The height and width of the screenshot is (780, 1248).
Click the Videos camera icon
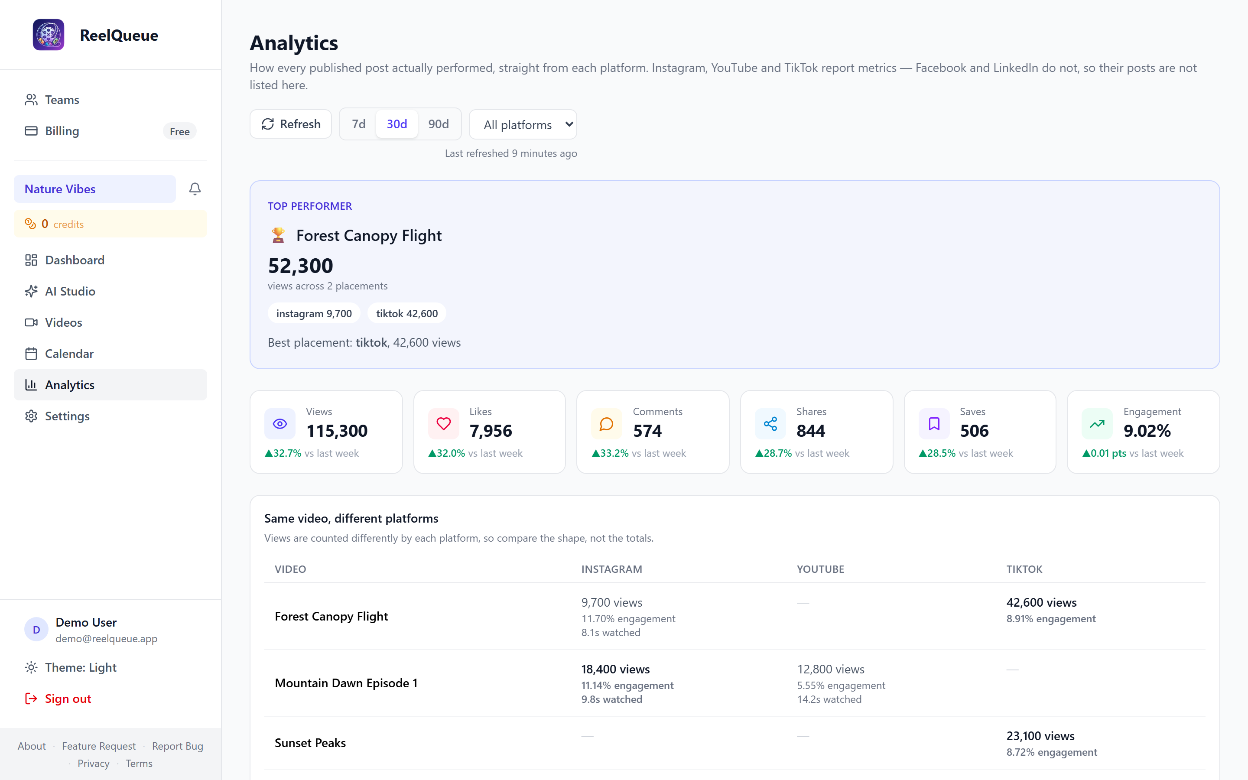click(31, 322)
